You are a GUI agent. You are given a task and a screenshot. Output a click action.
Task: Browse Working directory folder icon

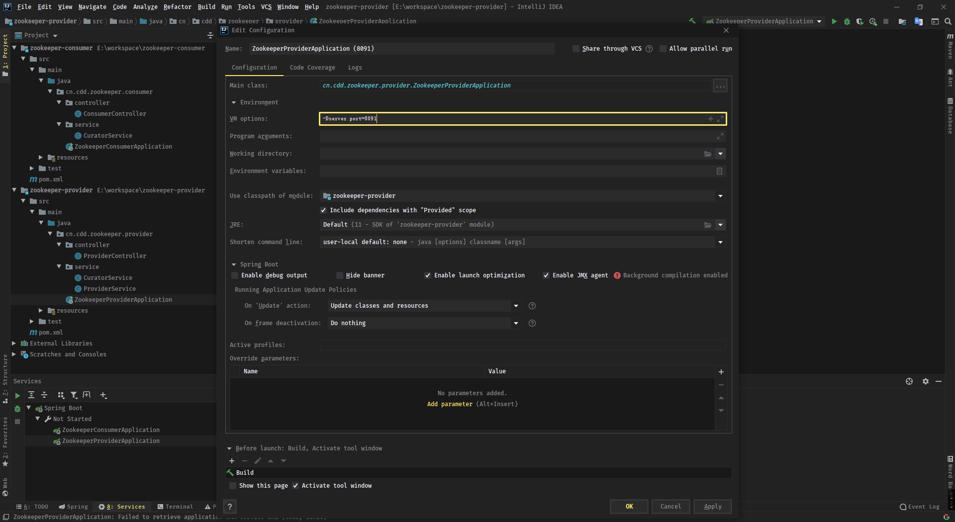708,154
